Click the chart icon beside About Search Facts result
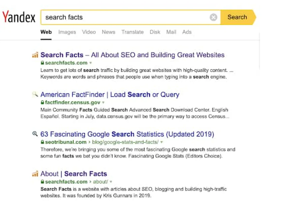 [35, 173]
